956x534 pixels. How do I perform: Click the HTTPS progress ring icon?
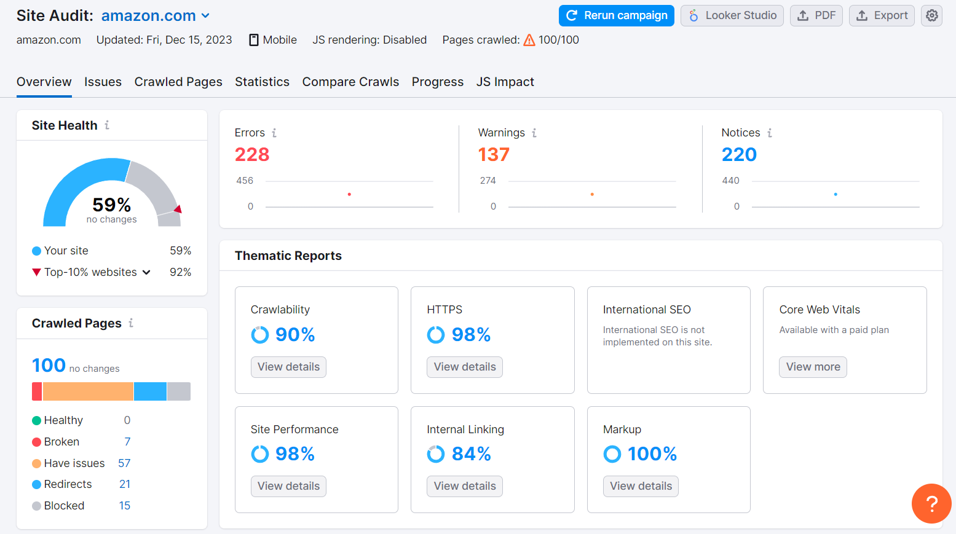click(436, 335)
